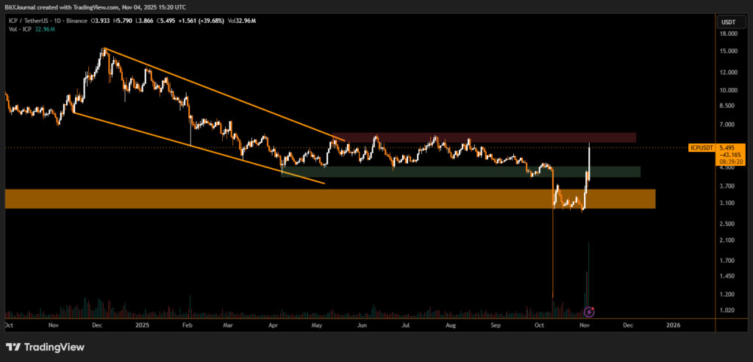Click the ICPUSDT price label tag
Viewport: 753px width, 362px height.
coord(702,148)
